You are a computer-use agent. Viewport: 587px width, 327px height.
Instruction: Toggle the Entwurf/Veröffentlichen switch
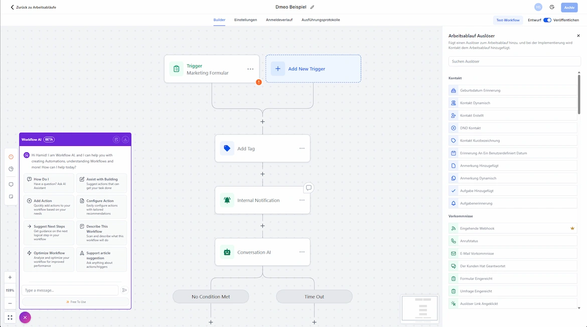tap(547, 20)
